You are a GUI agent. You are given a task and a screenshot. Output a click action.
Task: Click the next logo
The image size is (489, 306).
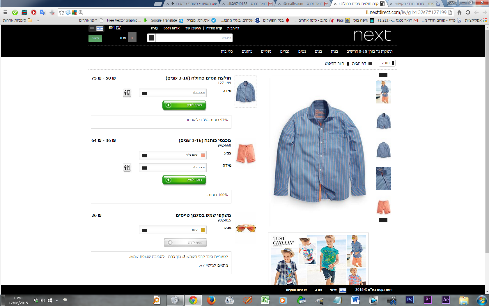click(372, 36)
